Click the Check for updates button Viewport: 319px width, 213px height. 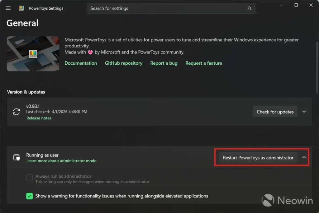pyautogui.click(x=275, y=112)
